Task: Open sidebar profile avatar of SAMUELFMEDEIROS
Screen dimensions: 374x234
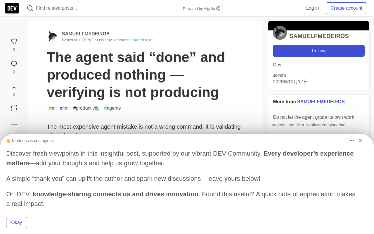Action: [x=280, y=33]
